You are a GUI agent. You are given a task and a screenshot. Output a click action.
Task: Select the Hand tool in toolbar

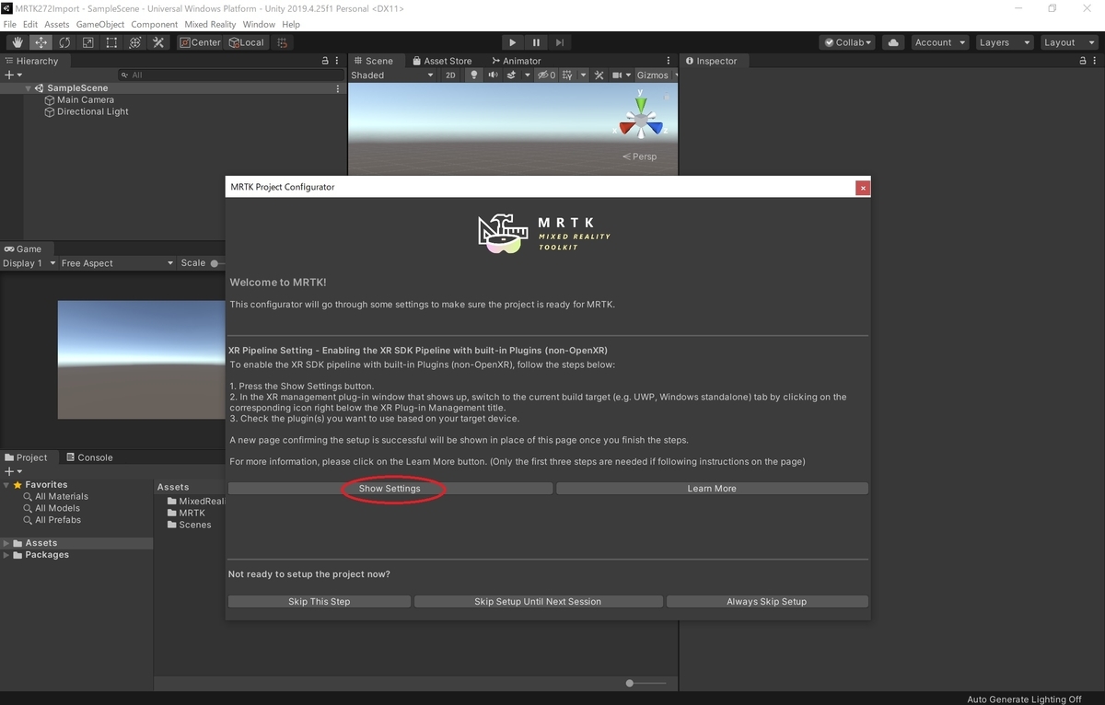(17, 42)
